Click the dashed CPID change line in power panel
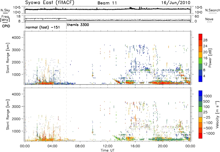Screen dimensions: 220x152 pos(67,58)
